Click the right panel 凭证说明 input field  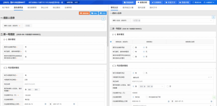[x=172, y=81]
